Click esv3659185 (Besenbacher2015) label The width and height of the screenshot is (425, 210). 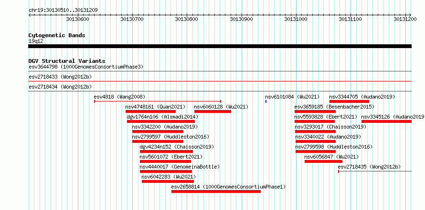coord(334,107)
